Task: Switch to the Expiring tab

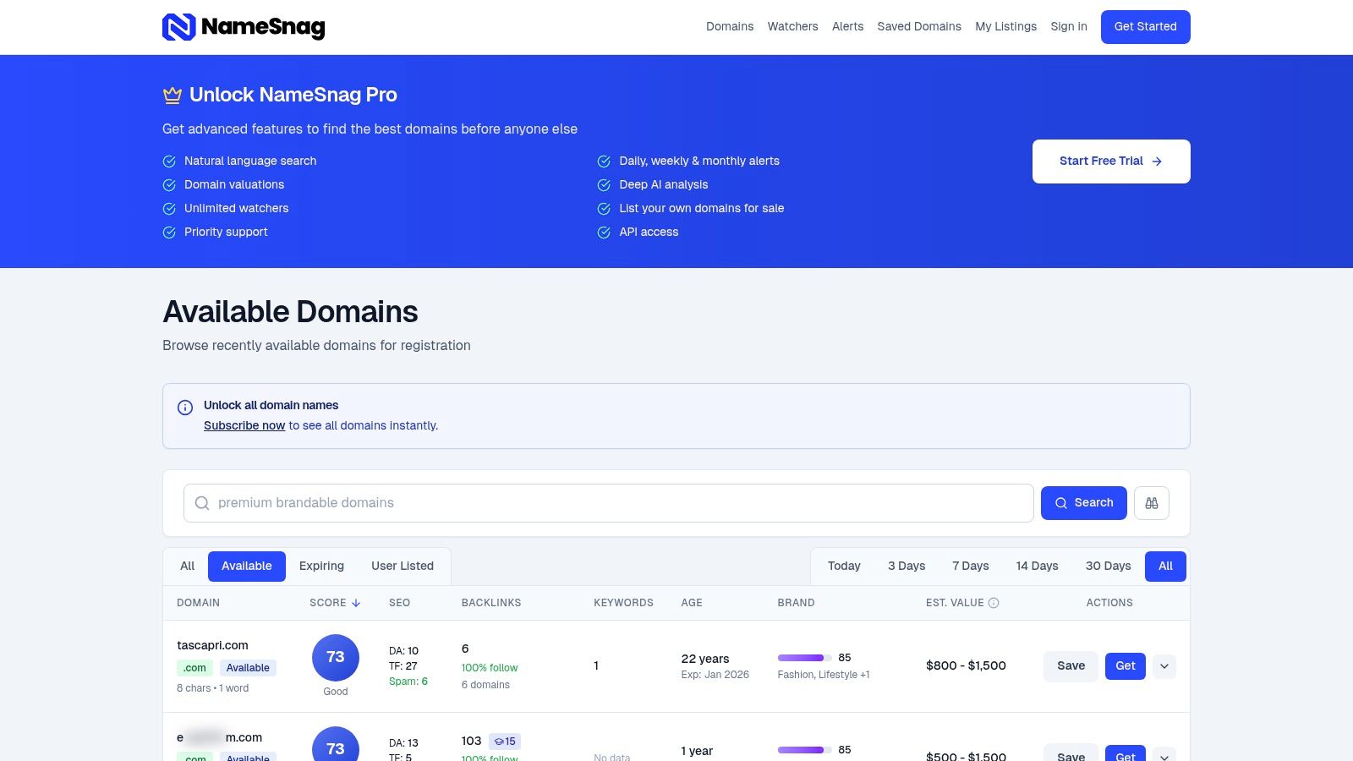Action: (321, 566)
